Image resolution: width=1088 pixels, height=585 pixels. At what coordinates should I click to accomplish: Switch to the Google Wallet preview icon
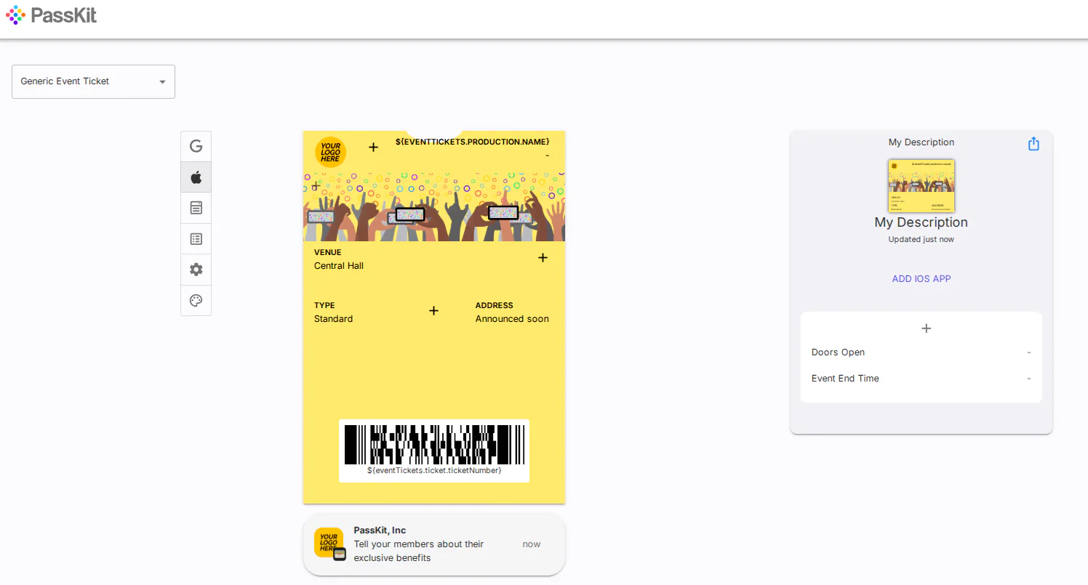coord(196,146)
